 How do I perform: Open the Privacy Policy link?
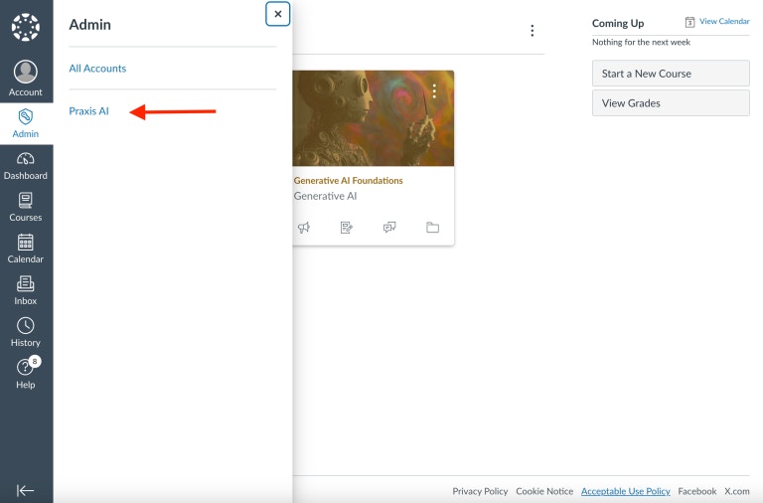click(x=480, y=491)
